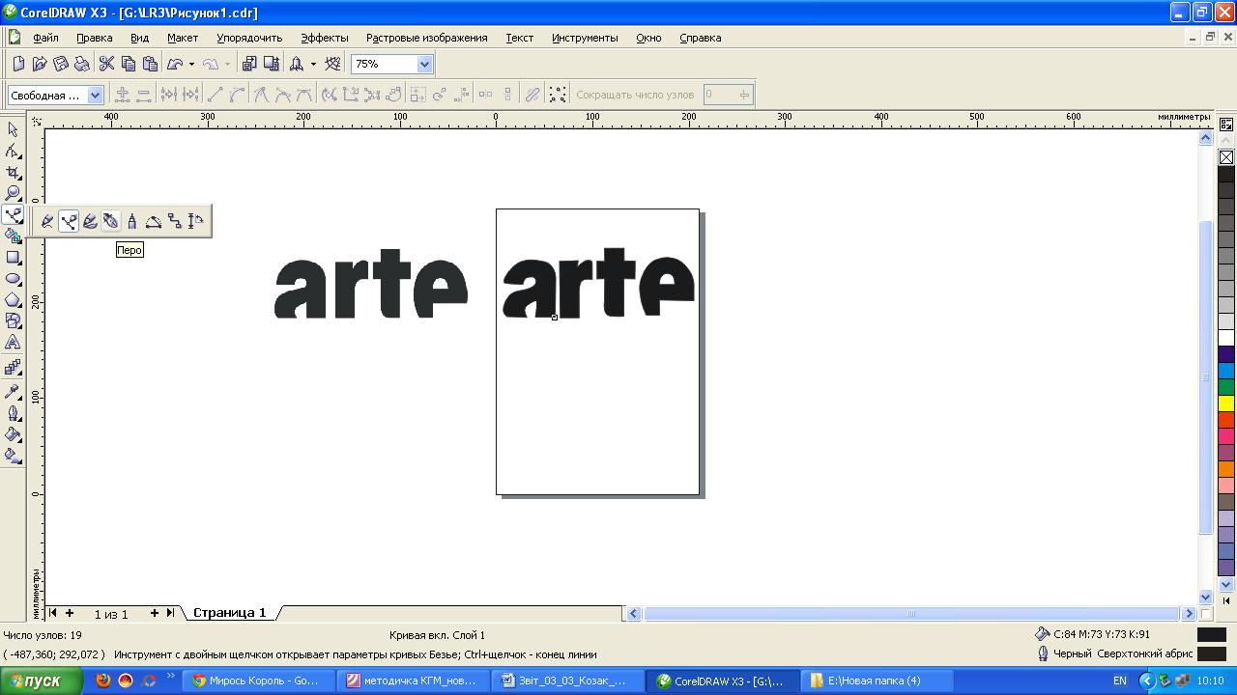1237x695 pixels.
Task: Select the Crop tool
Action: (13, 172)
